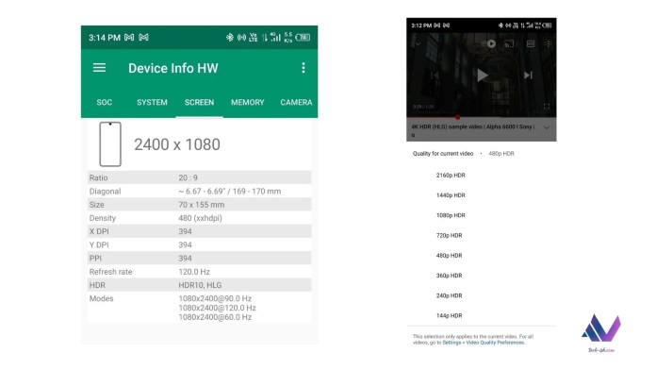
Task: Open the CAMERA tab
Action: [x=296, y=102]
